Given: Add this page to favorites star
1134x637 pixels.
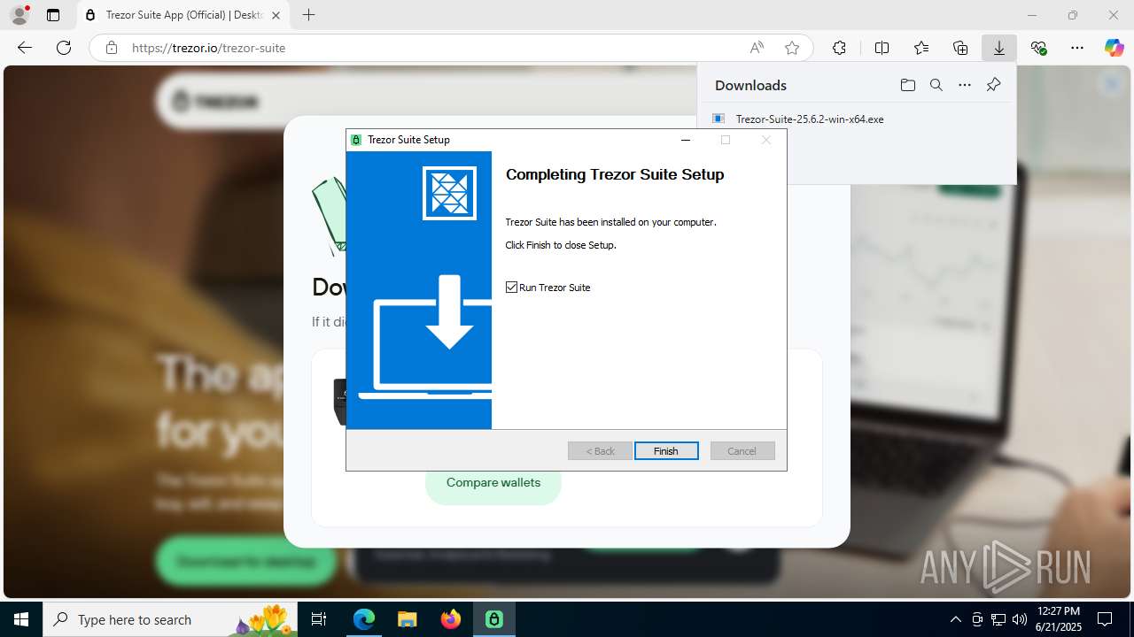Looking at the screenshot, I should click(792, 48).
